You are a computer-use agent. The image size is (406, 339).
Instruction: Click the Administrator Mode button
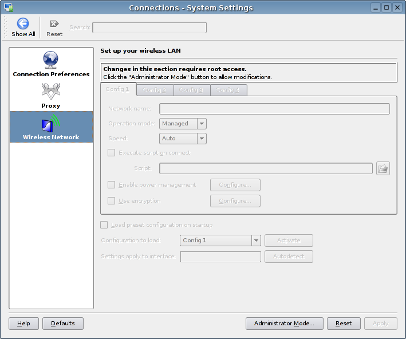284,324
